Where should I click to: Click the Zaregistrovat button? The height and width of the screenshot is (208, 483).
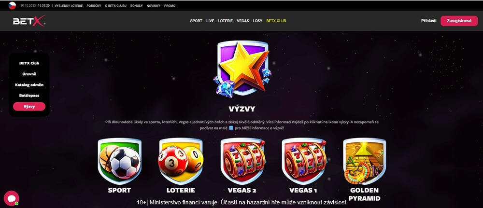pos(459,21)
